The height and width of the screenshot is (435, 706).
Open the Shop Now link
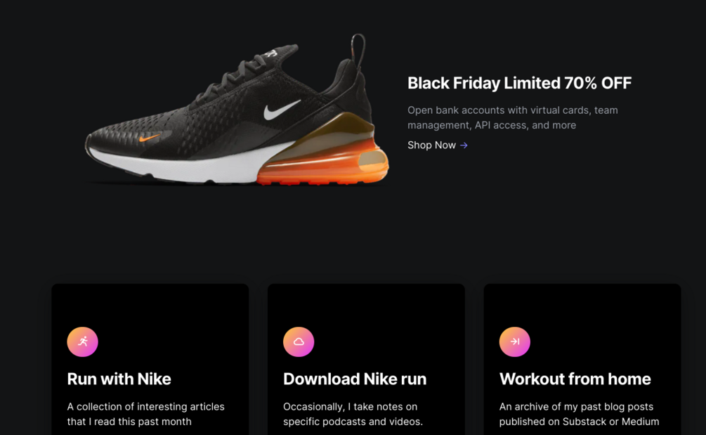(x=431, y=145)
